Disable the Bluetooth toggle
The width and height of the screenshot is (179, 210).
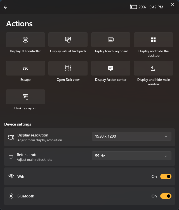(x=166, y=196)
